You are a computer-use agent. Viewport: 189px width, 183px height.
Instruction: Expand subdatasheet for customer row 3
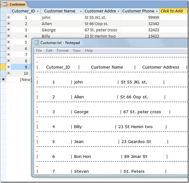(8, 30)
